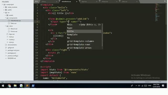Expand the public folder arrow
This screenshot has height=95, width=168.
[4, 10]
